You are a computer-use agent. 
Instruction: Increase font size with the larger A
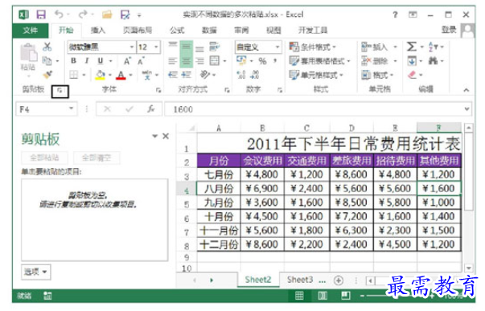(x=127, y=61)
